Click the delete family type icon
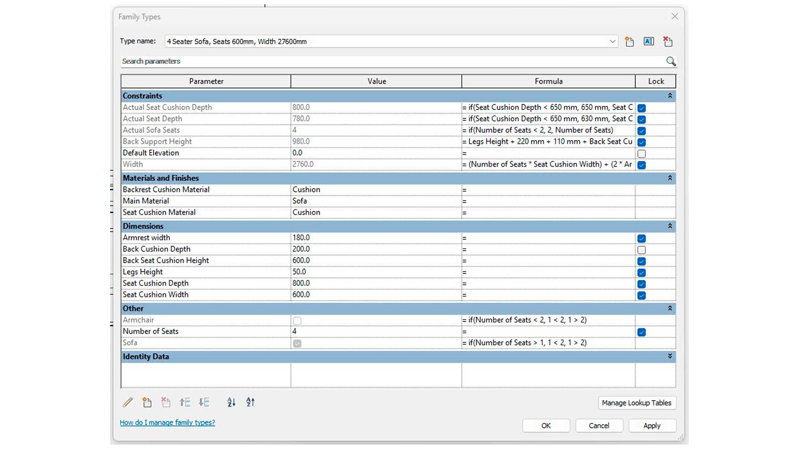The image size is (801, 450). click(668, 41)
